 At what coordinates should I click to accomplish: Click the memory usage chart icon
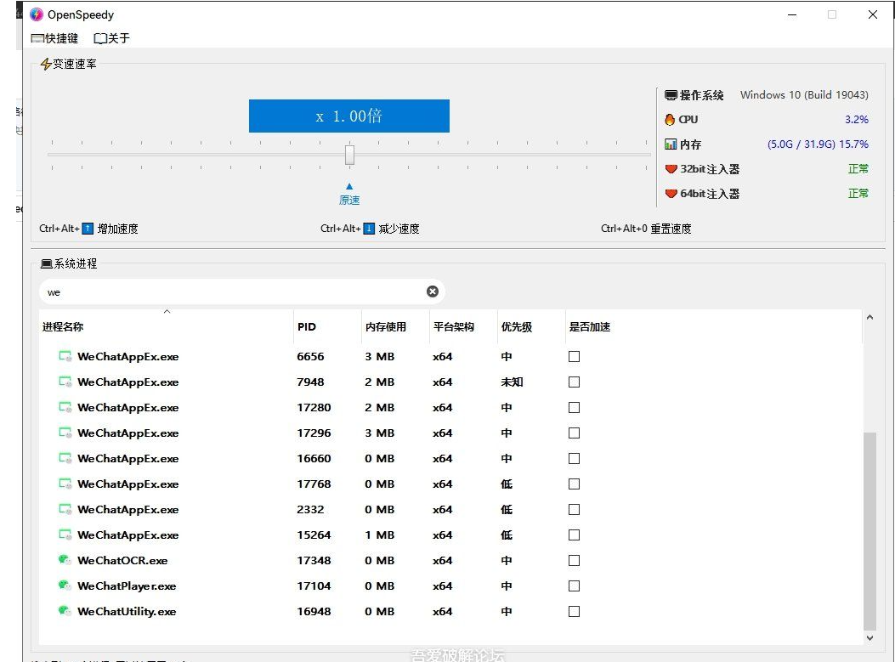pos(670,144)
